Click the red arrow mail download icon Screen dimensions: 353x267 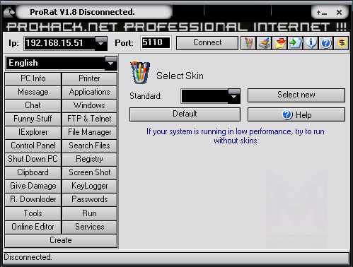point(279,43)
